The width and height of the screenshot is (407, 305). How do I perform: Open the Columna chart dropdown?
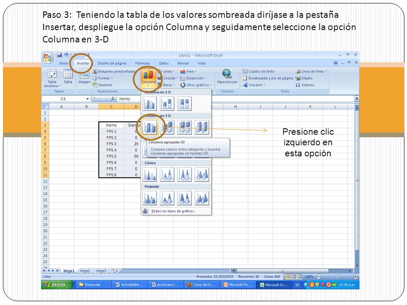148,78
